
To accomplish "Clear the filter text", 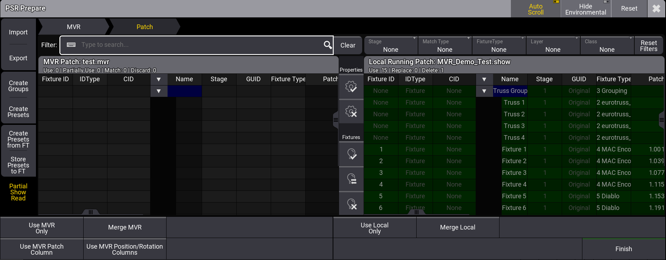I will 348,45.
